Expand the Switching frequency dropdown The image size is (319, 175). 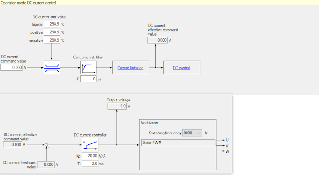[x=192, y=133]
